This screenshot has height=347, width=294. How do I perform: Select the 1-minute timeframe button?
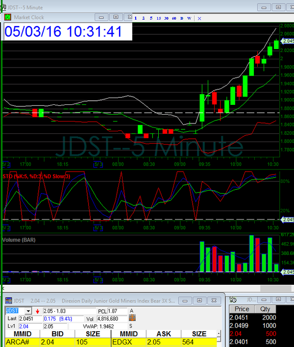click(136, 18)
